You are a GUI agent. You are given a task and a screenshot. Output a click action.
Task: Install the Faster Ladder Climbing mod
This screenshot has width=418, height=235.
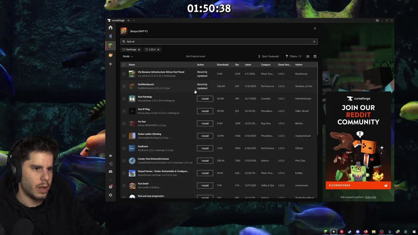[x=205, y=136]
